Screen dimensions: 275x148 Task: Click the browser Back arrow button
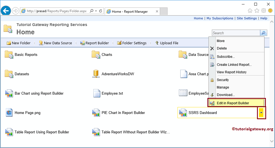(6, 11)
